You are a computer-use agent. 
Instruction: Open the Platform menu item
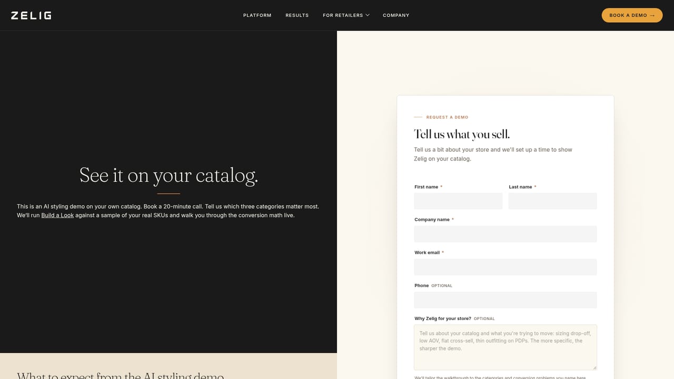(257, 15)
